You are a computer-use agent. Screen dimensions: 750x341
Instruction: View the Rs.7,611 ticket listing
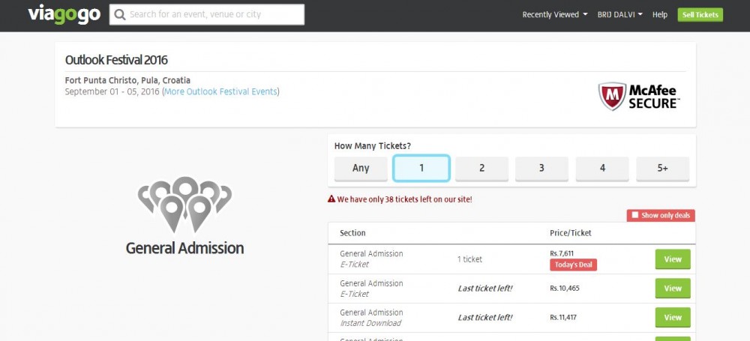(673, 259)
